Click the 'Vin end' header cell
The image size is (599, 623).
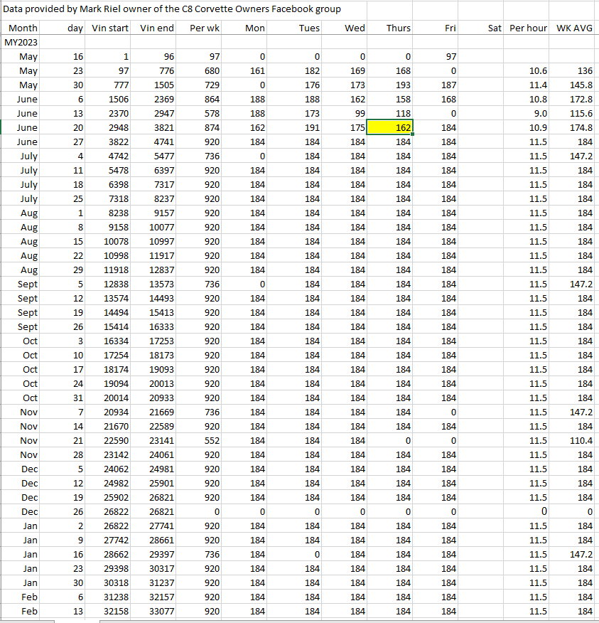click(x=157, y=28)
